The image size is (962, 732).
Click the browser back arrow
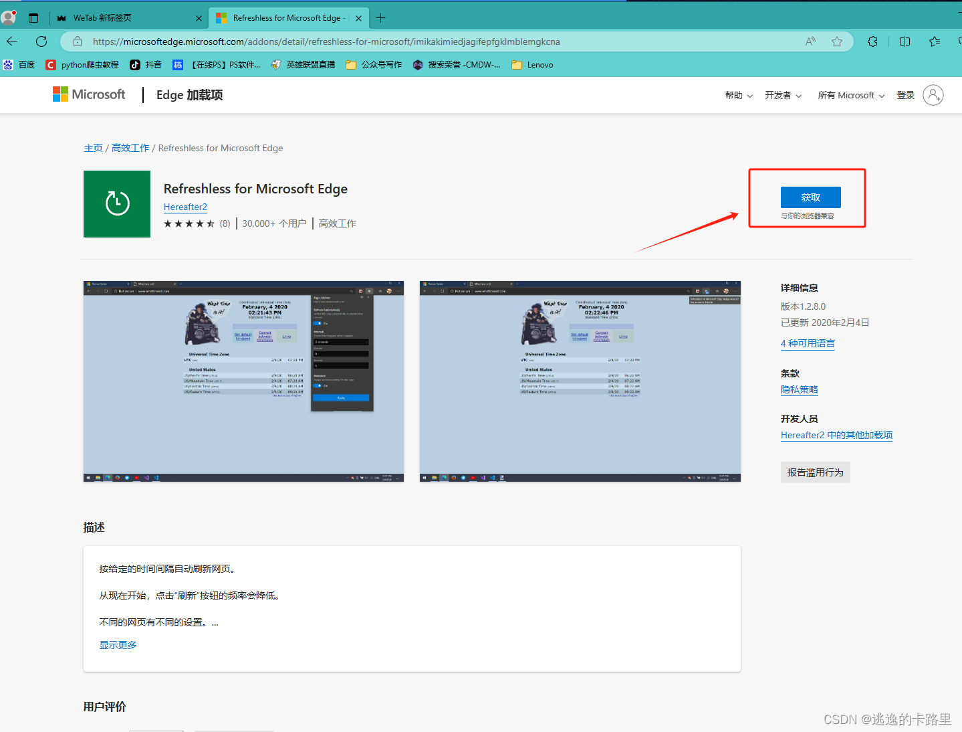[12, 41]
